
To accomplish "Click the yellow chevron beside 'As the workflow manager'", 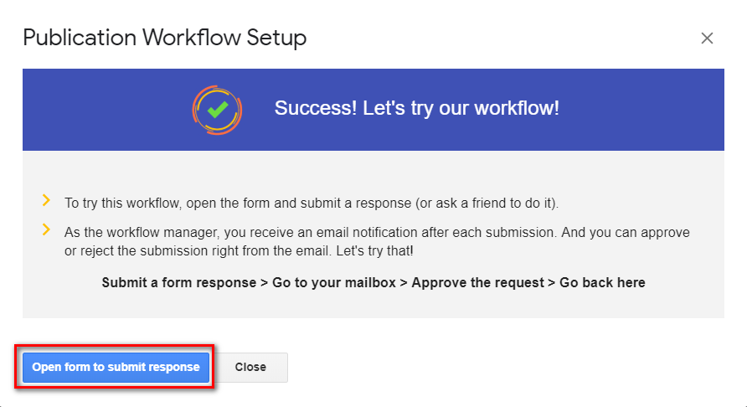I will click(x=46, y=229).
